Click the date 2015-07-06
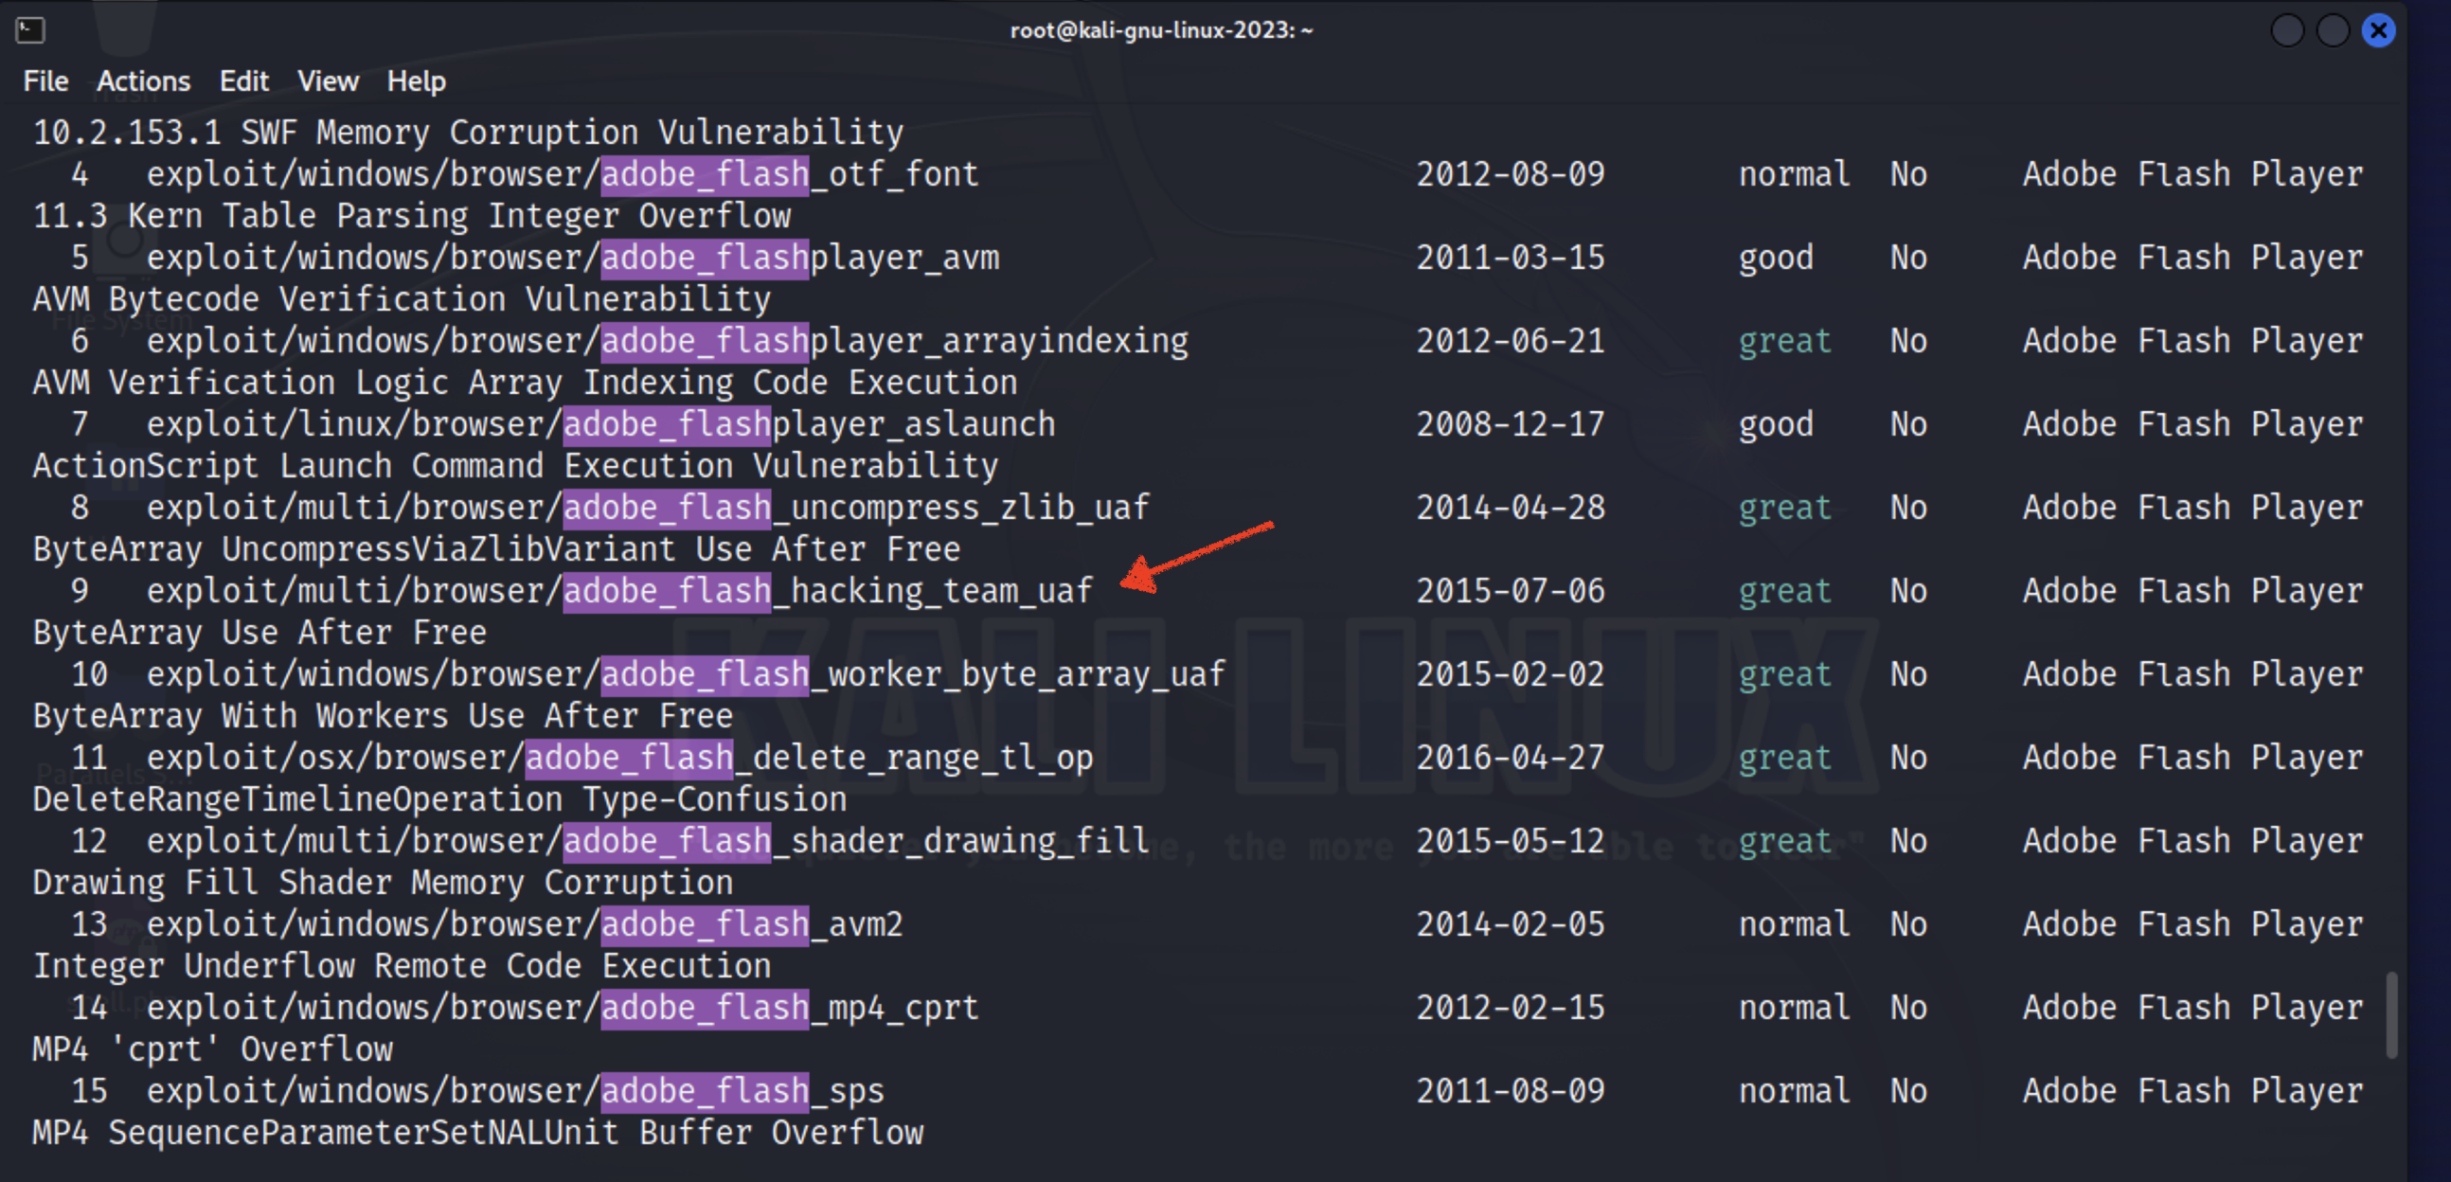2451x1182 pixels. coord(1510,591)
